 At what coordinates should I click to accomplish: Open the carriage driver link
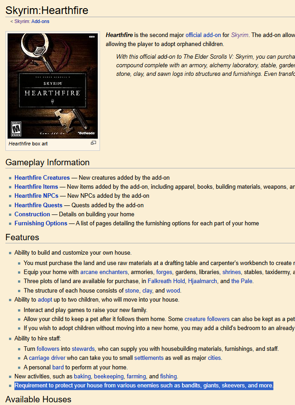[47, 358]
